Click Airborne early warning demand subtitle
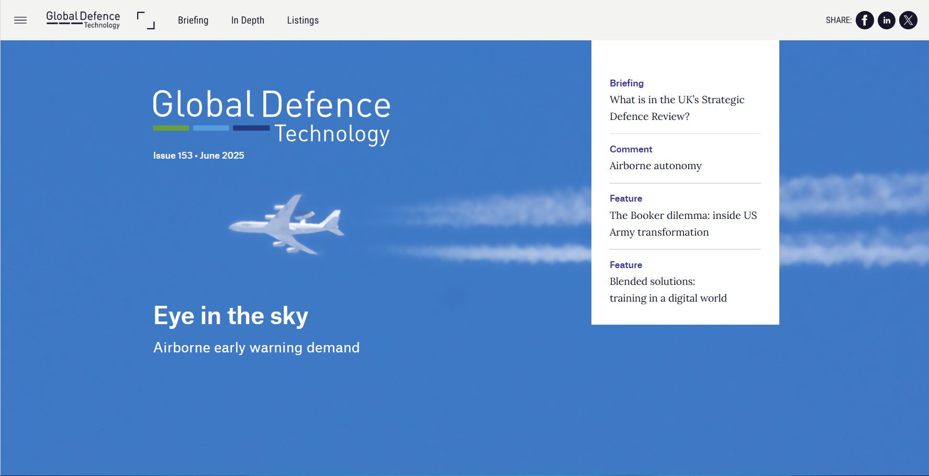 click(256, 348)
